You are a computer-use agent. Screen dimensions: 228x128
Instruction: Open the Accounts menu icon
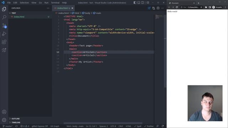(4, 112)
